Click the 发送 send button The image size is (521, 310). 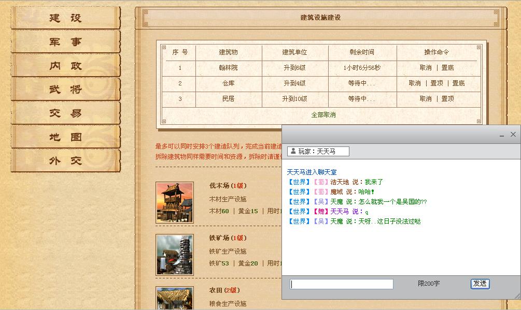(480, 284)
